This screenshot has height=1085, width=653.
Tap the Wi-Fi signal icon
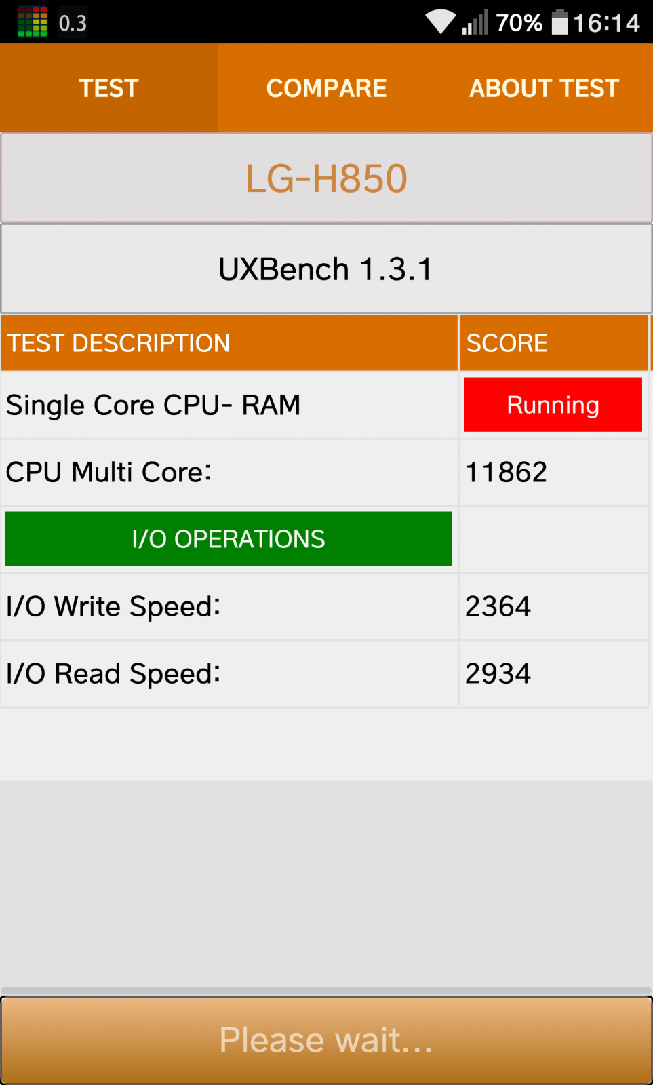441,22
